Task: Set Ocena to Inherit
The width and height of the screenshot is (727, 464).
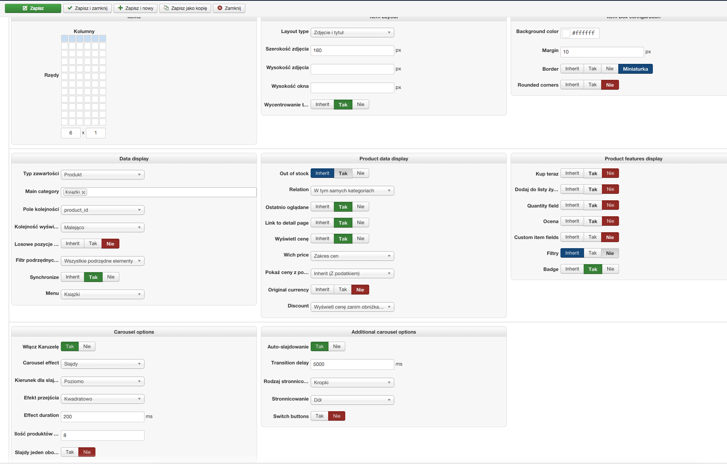Action: coord(572,221)
